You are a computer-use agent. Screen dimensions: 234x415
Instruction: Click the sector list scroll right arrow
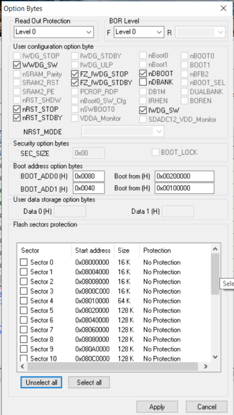click(x=205, y=367)
